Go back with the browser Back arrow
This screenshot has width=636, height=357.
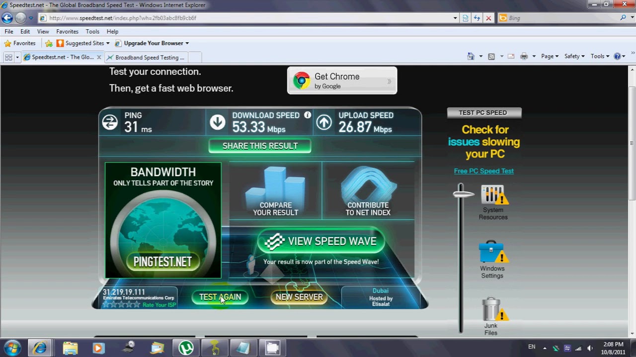click(7, 18)
